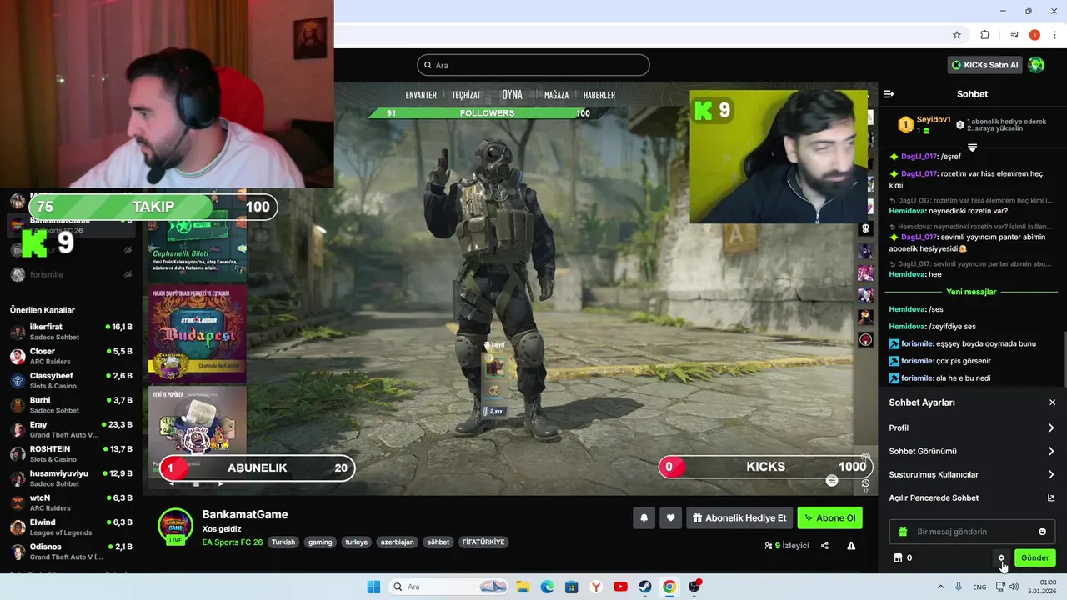Open the Chrome three-dot menu

(x=1055, y=35)
